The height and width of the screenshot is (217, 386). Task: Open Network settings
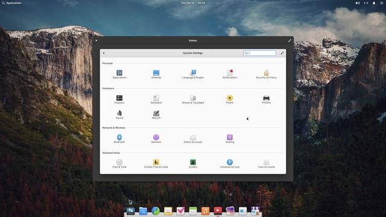(156, 139)
